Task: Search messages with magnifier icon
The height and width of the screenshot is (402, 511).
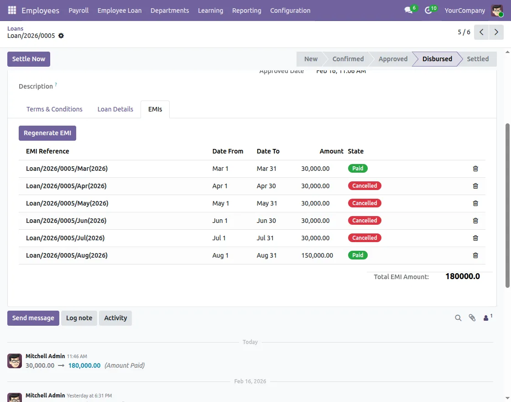Action: point(458,318)
